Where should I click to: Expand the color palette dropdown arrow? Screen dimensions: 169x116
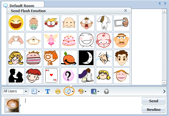[86, 91]
